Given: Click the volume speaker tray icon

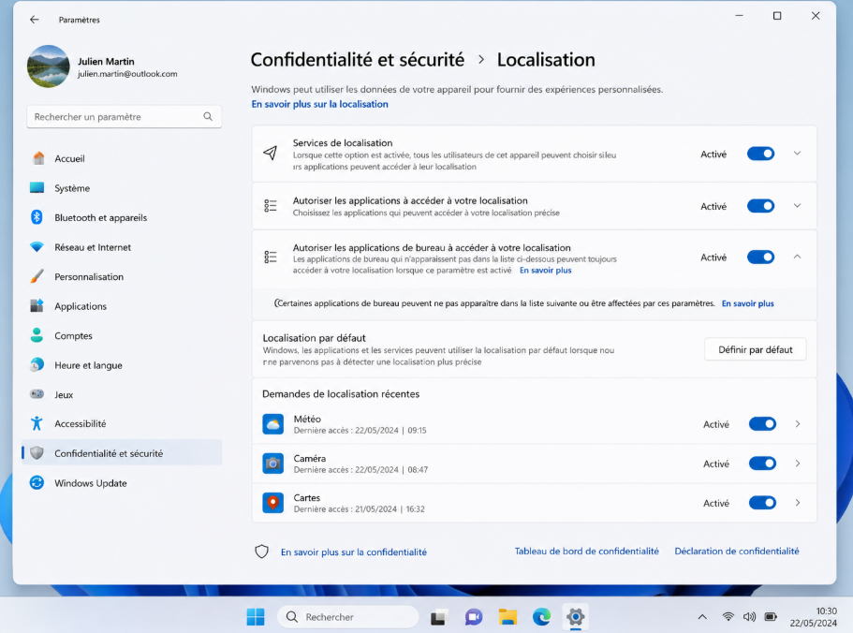Looking at the screenshot, I should [749, 617].
